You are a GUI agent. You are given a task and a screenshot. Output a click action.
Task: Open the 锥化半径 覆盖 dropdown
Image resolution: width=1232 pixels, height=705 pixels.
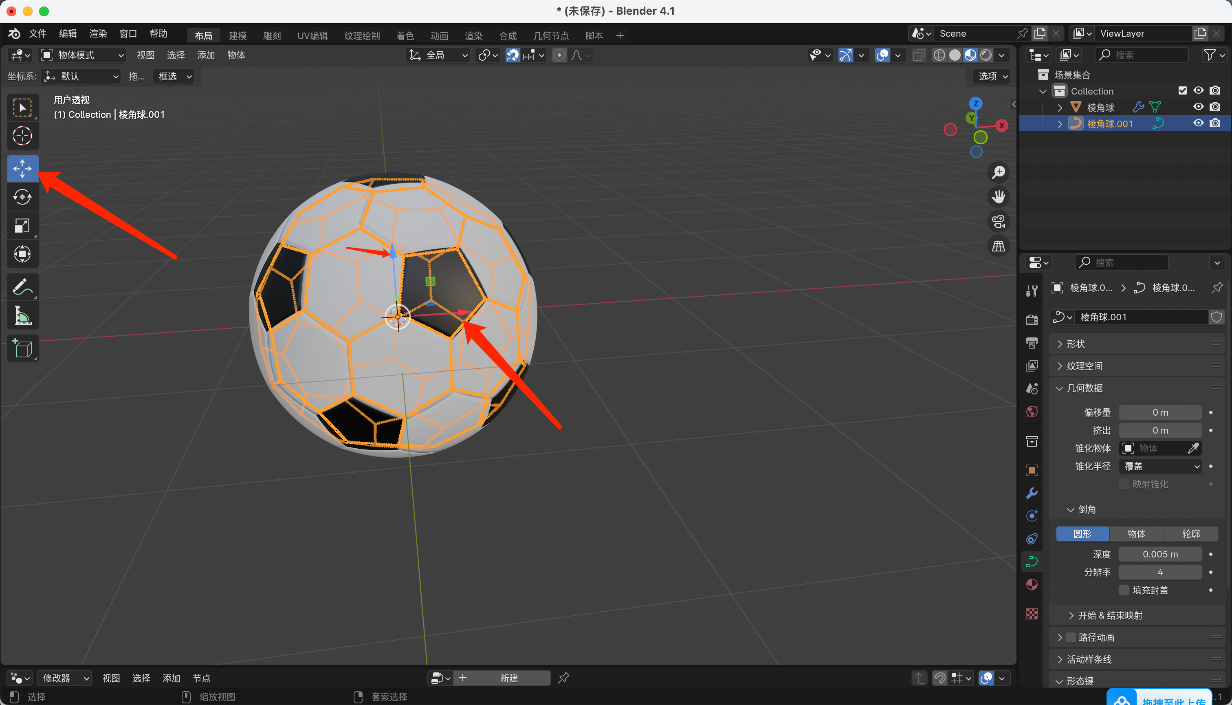pyautogui.click(x=1160, y=466)
